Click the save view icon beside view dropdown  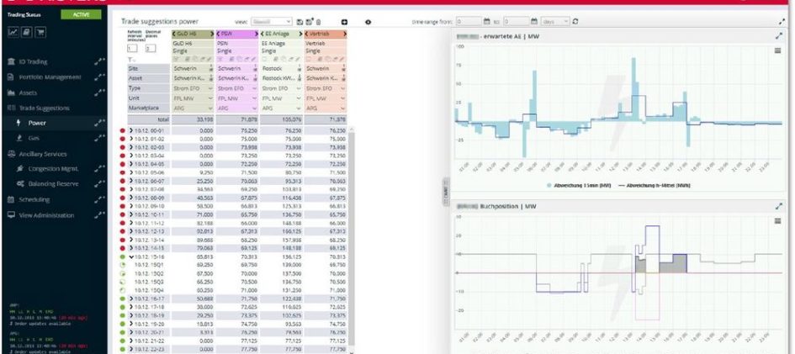[x=300, y=20]
